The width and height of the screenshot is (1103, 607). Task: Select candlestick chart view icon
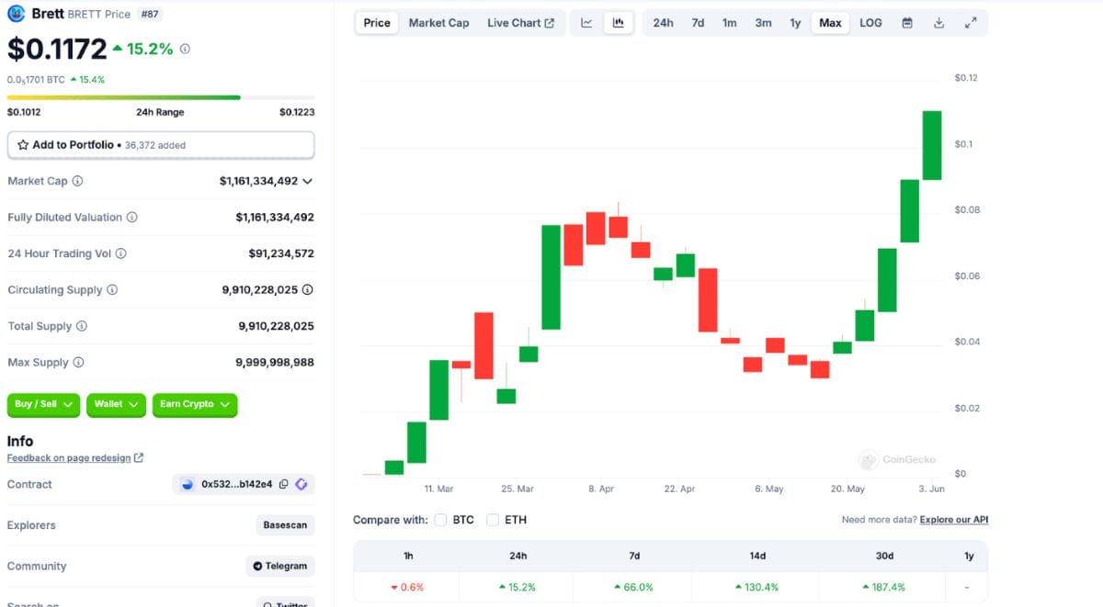[x=618, y=23]
